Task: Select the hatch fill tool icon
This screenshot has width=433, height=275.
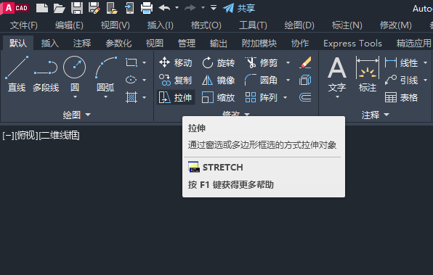Action: click(131, 97)
